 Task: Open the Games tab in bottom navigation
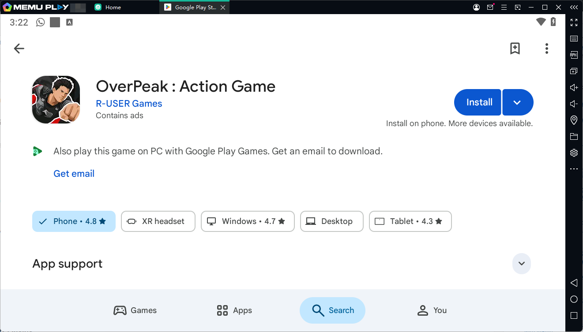[x=135, y=310]
